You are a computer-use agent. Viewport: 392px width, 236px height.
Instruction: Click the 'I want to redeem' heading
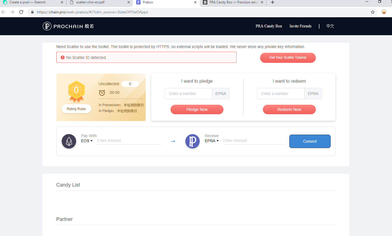(289, 81)
